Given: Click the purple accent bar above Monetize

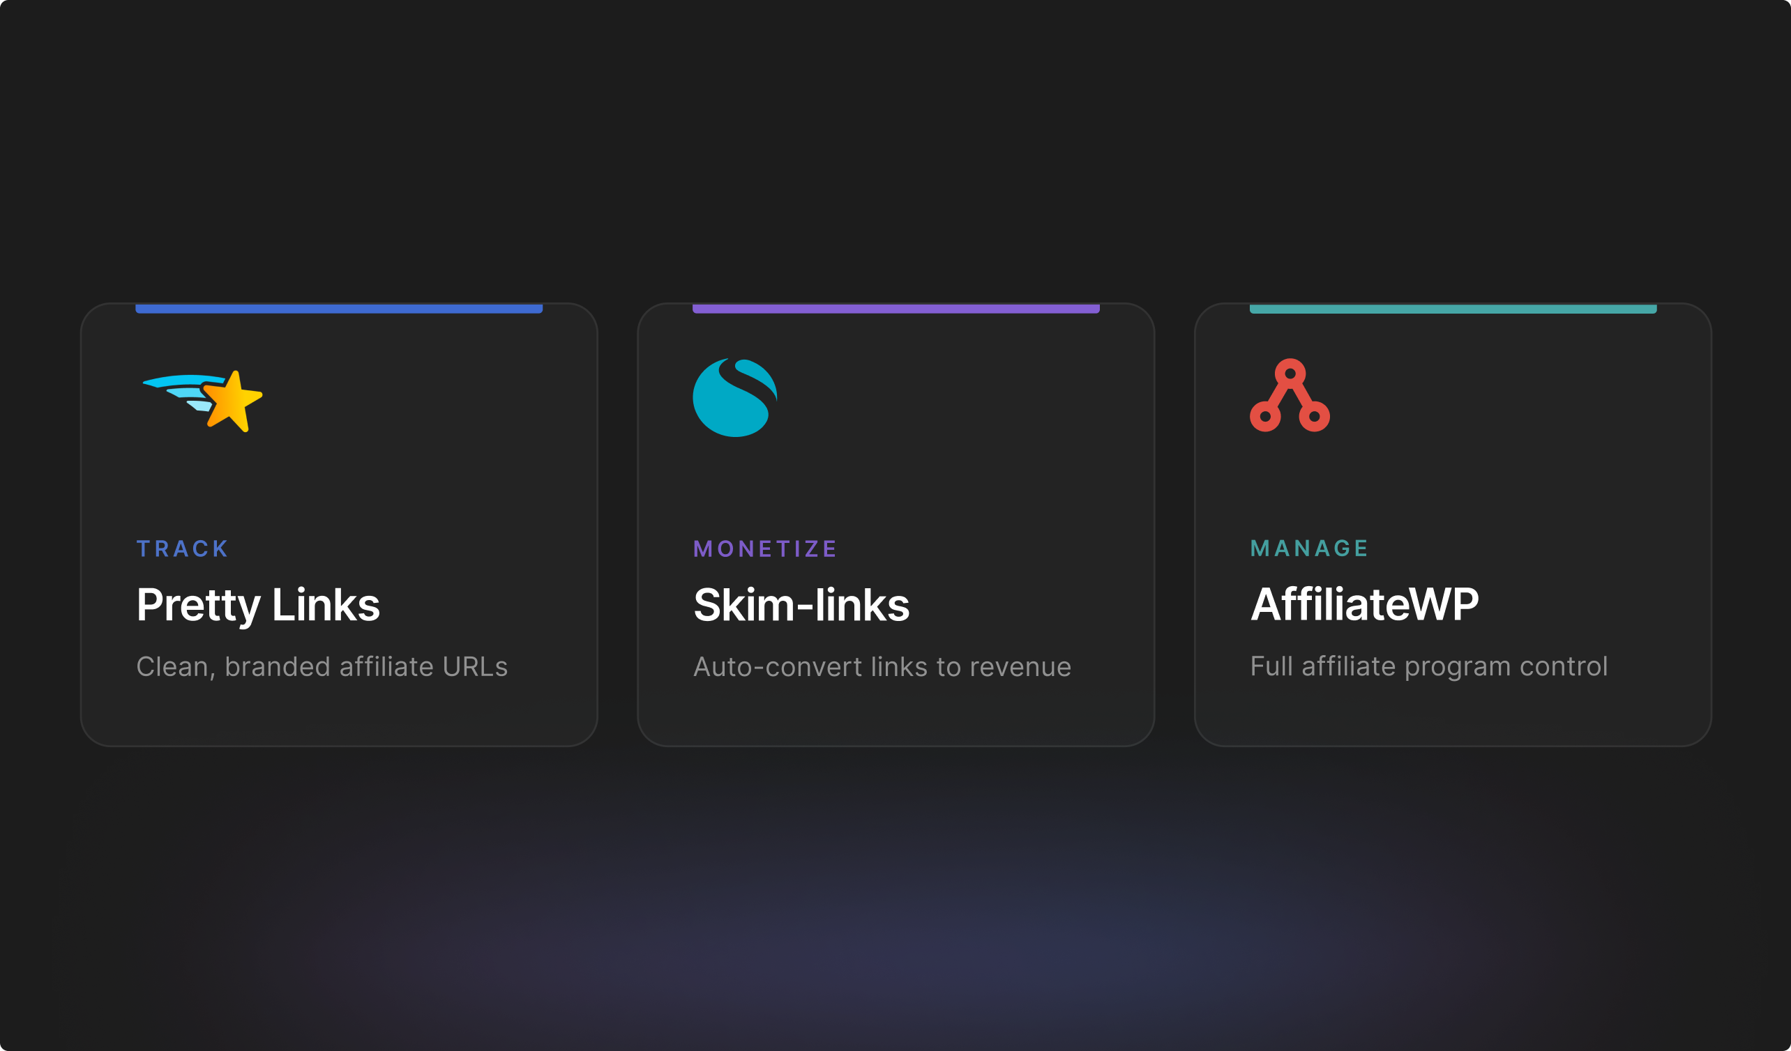Looking at the screenshot, I should (895, 309).
